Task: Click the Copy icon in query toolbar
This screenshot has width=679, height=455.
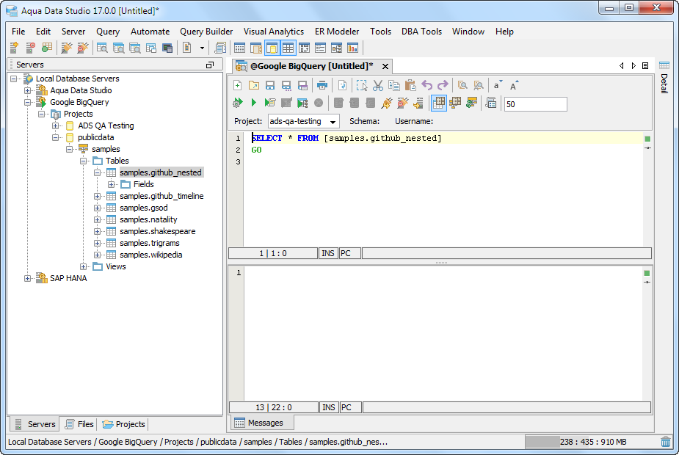Action: tap(394, 85)
